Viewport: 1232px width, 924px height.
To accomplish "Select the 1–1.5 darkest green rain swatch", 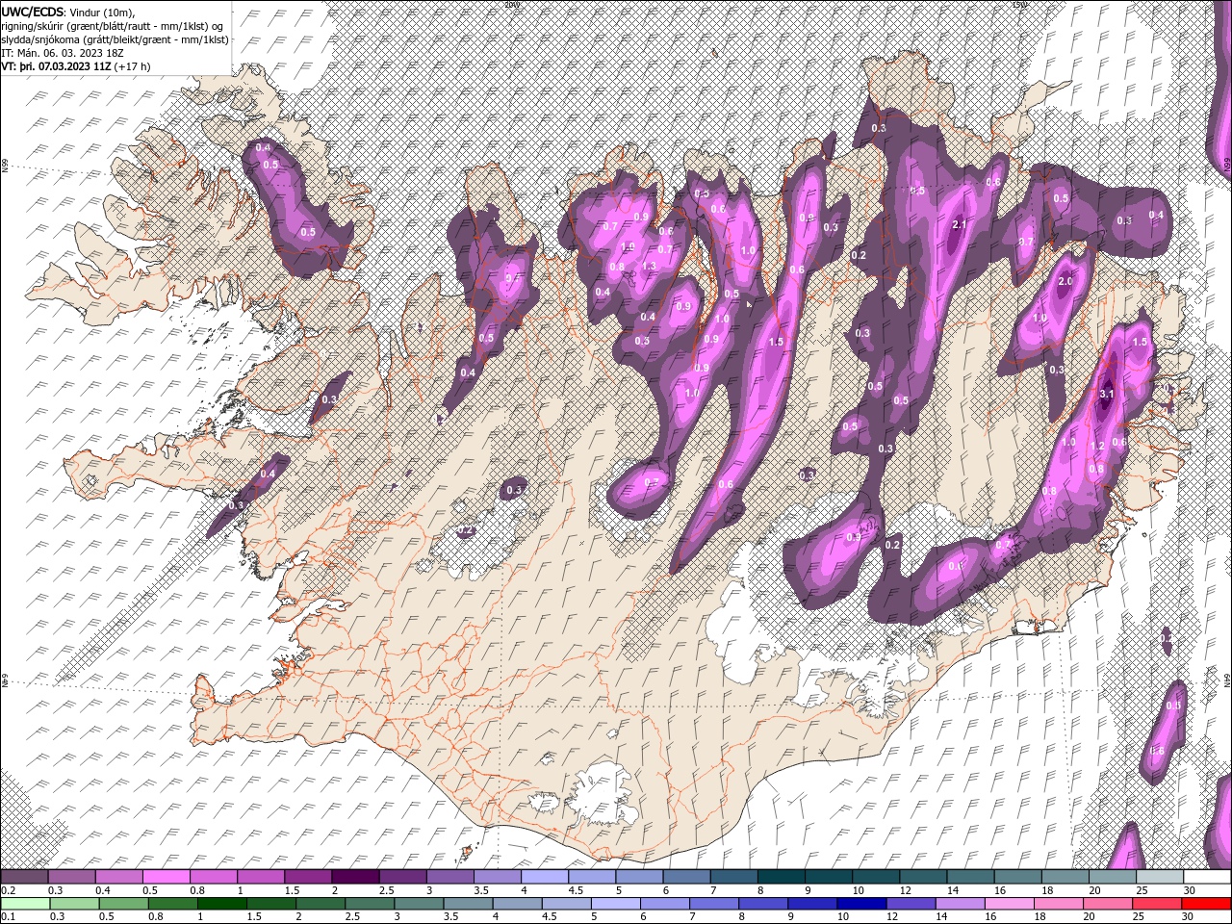I will 222,904.
